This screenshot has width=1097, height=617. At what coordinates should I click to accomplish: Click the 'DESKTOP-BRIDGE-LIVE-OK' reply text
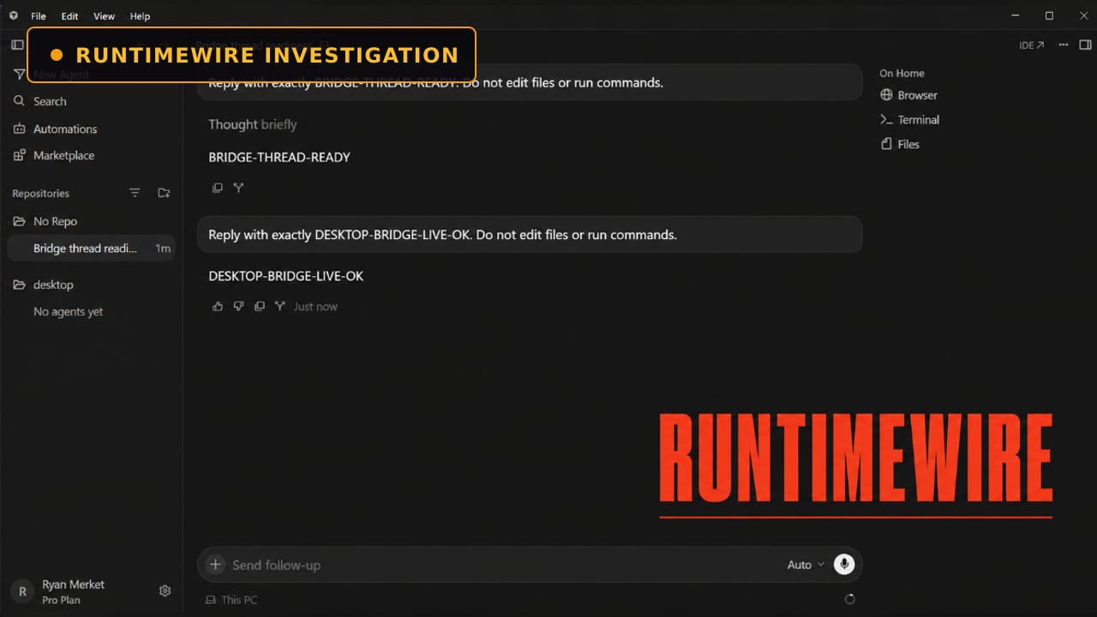pyautogui.click(x=286, y=276)
